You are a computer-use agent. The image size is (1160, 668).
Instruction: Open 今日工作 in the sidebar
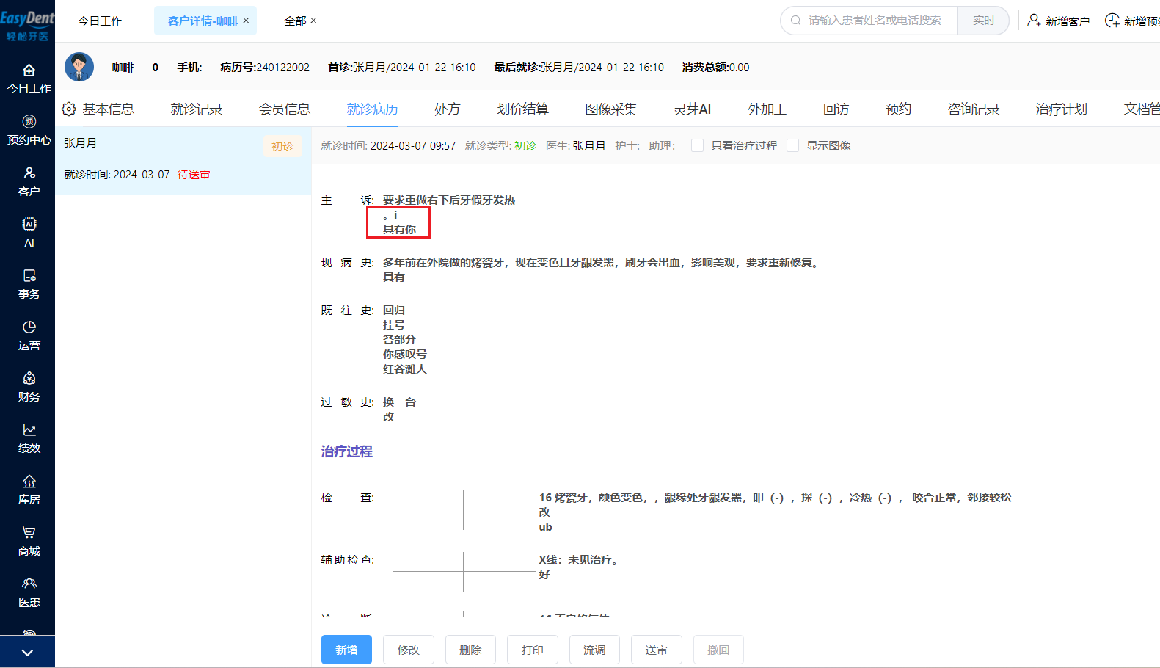click(x=29, y=79)
